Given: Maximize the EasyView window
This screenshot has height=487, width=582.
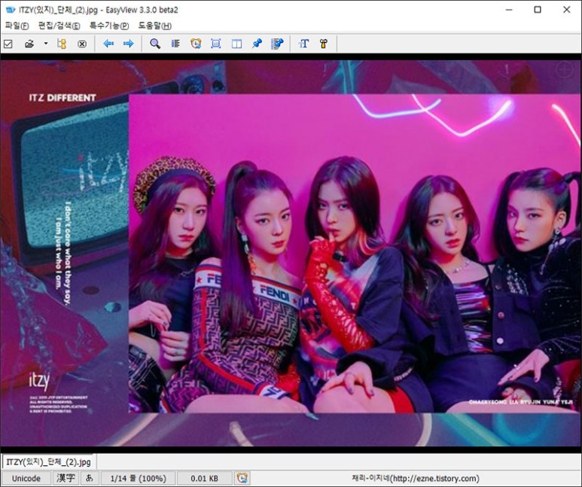Looking at the screenshot, I should pyautogui.click(x=538, y=10).
